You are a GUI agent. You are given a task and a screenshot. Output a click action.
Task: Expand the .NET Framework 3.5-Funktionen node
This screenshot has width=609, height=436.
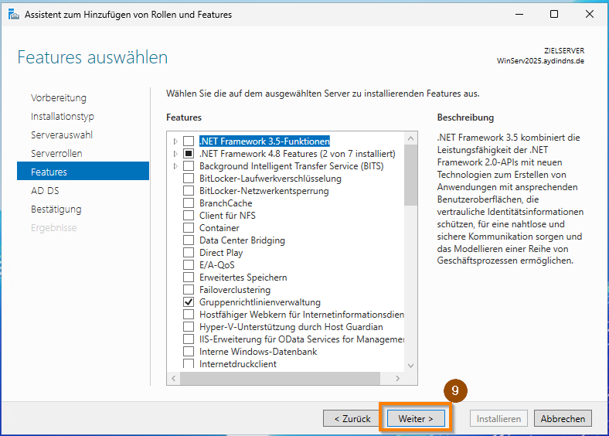pyautogui.click(x=175, y=141)
